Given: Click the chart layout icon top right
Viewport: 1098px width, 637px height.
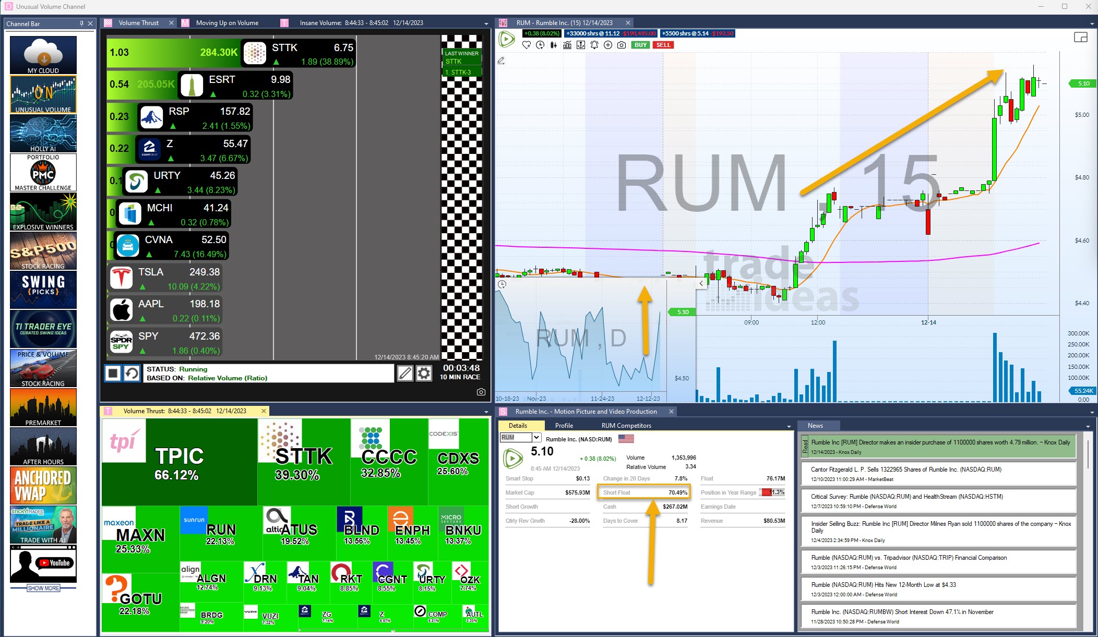Looking at the screenshot, I should point(1081,37).
